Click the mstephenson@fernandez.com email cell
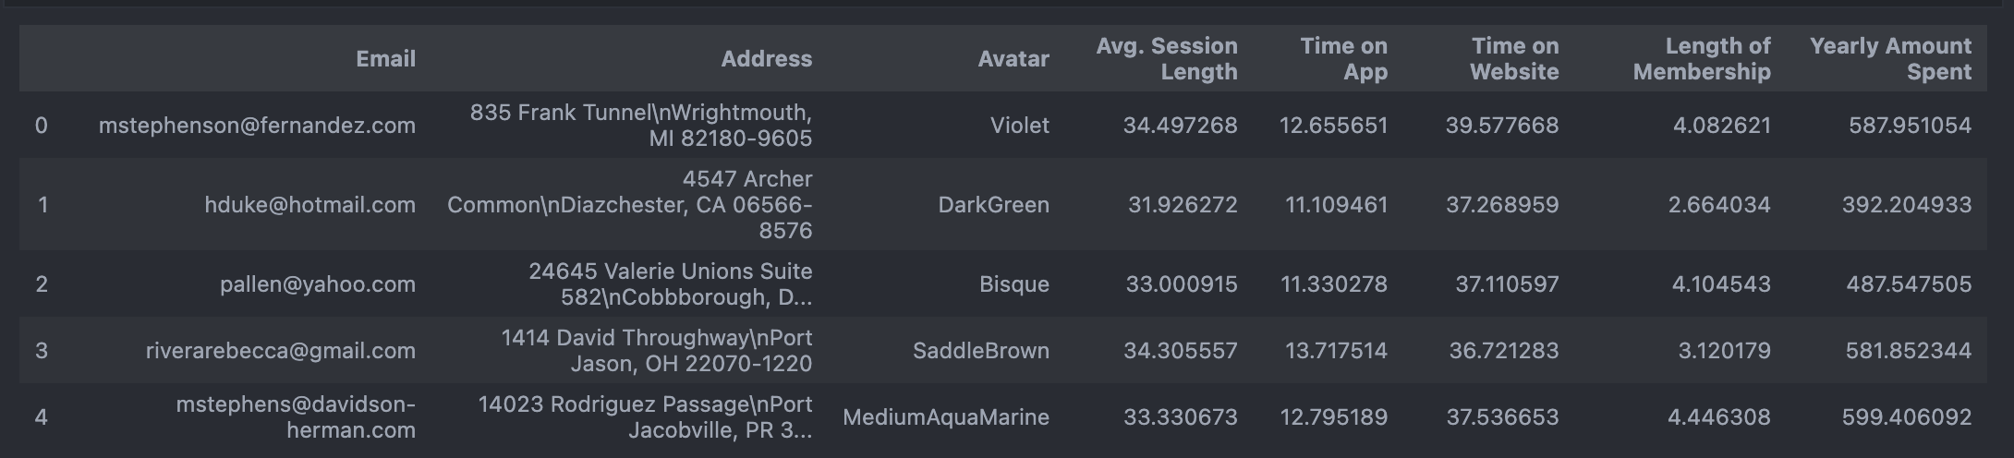 257,126
